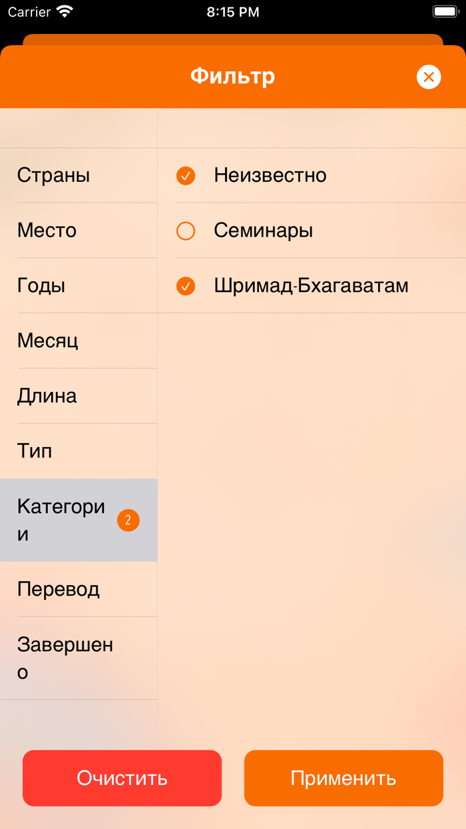Click the checkmark icon beside Шримад-Бхагаватам

185,285
